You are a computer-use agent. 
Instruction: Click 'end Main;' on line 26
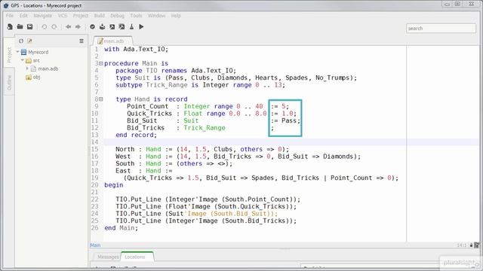[x=121, y=228]
